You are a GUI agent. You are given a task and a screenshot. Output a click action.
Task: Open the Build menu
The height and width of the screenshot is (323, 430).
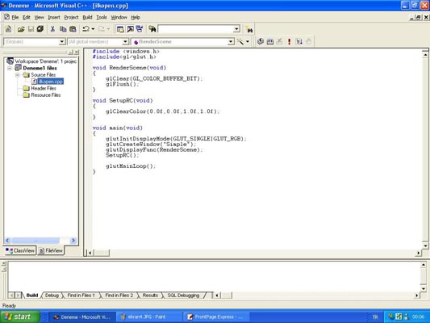(x=87, y=17)
